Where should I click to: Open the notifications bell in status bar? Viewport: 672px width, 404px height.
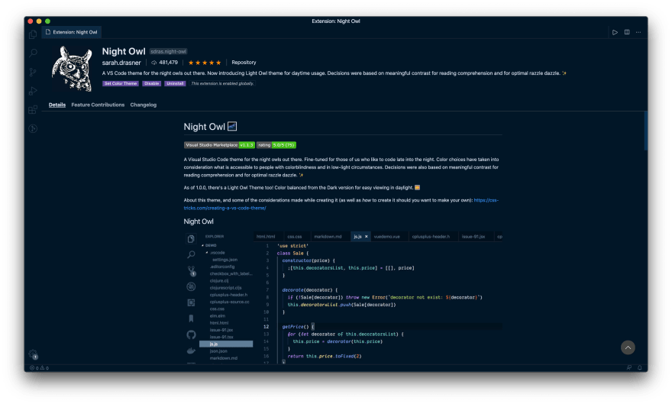639,367
